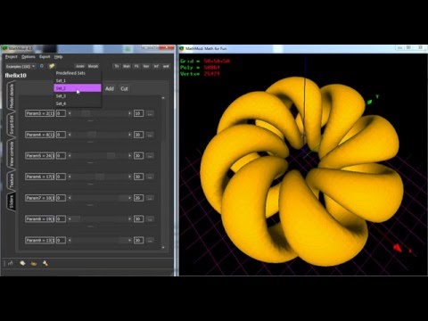Select Set_1 from the list
428x321 pixels.
[x=78, y=80]
